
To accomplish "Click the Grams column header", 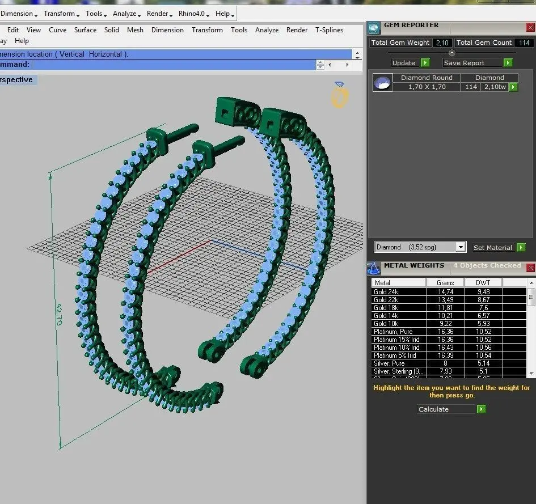I will 445,282.
